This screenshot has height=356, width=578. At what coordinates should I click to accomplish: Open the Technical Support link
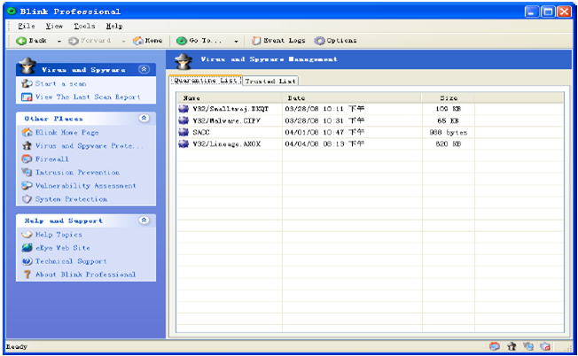coord(71,261)
